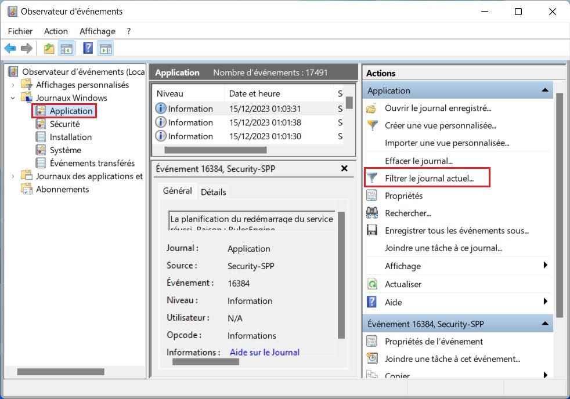This screenshot has width=570, height=399.
Task: Collapse the Application section in Actions pane
Action: click(x=544, y=90)
